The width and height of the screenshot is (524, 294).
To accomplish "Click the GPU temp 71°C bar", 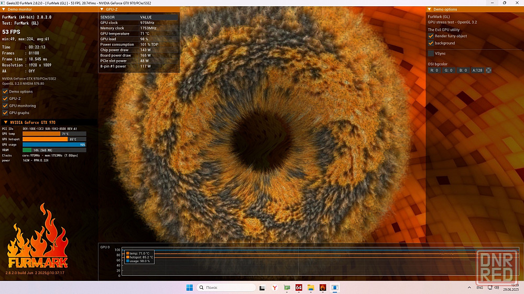I will click(x=54, y=134).
